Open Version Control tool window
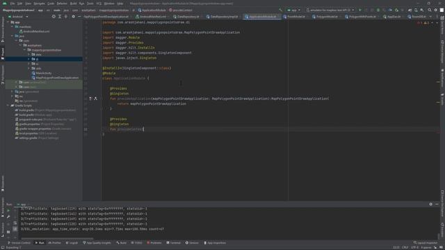445x250 pixels. 19,243
